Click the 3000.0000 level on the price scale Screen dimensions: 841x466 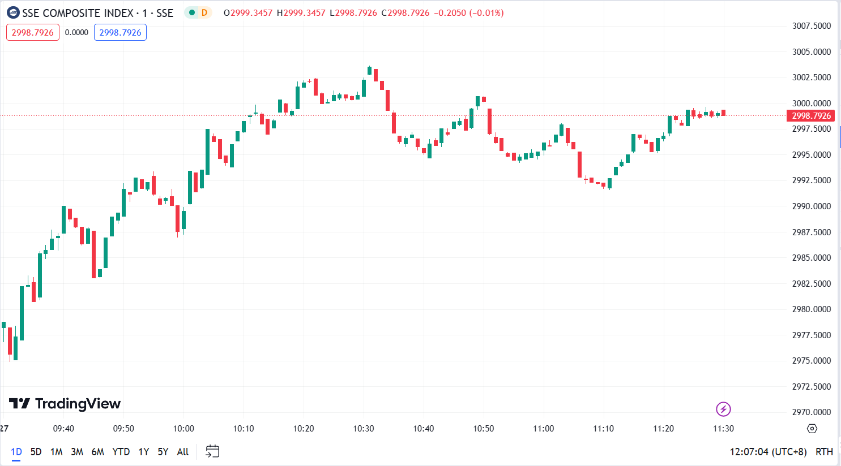pos(811,103)
